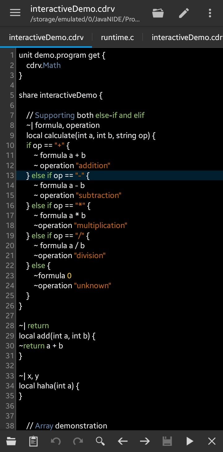Tap the edit pencil icon in the top bar

(184, 13)
